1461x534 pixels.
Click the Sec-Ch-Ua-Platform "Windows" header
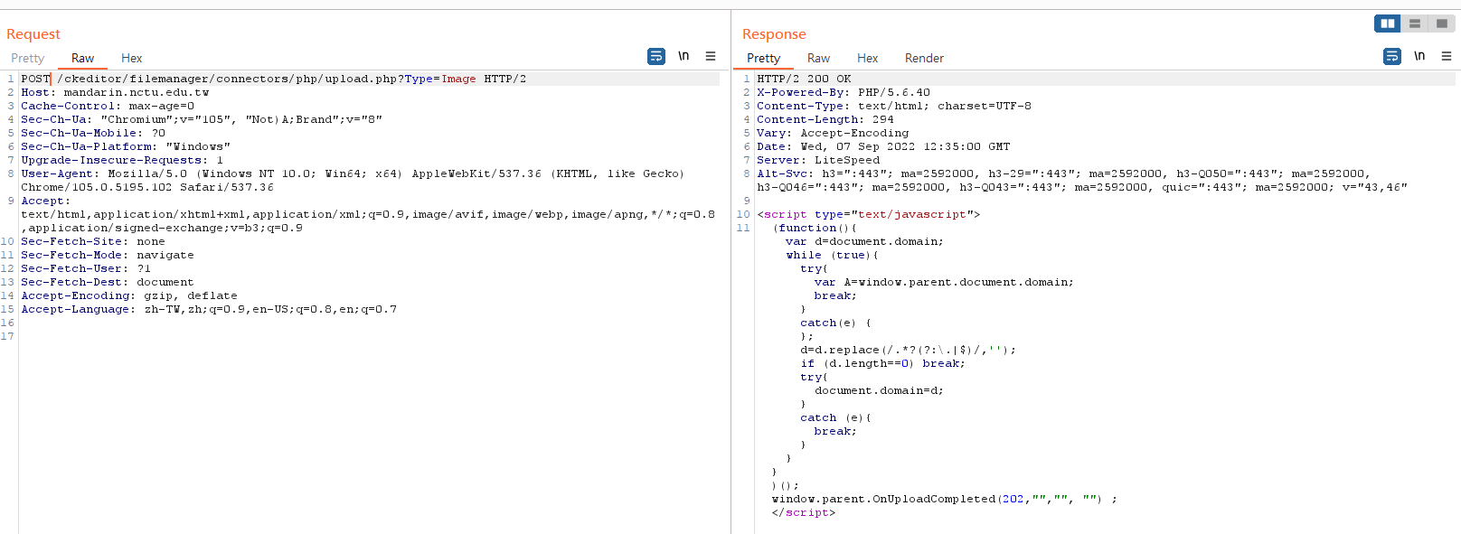pyautogui.click(x=126, y=146)
